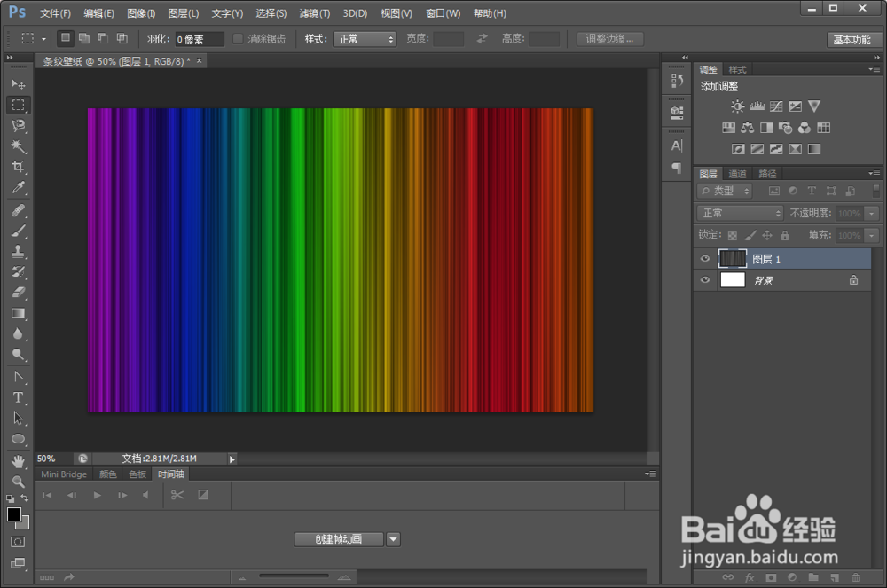Add a Curves adjustment

tap(776, 106)
